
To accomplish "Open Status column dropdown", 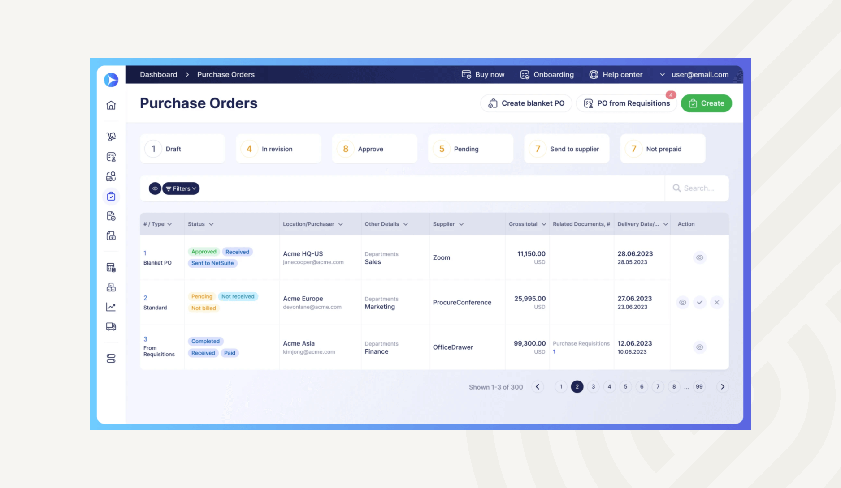I will click(x=211, y=224).
